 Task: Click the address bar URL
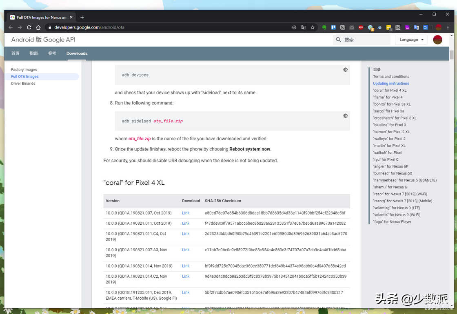pyautogui.click(x=89, y=27)
